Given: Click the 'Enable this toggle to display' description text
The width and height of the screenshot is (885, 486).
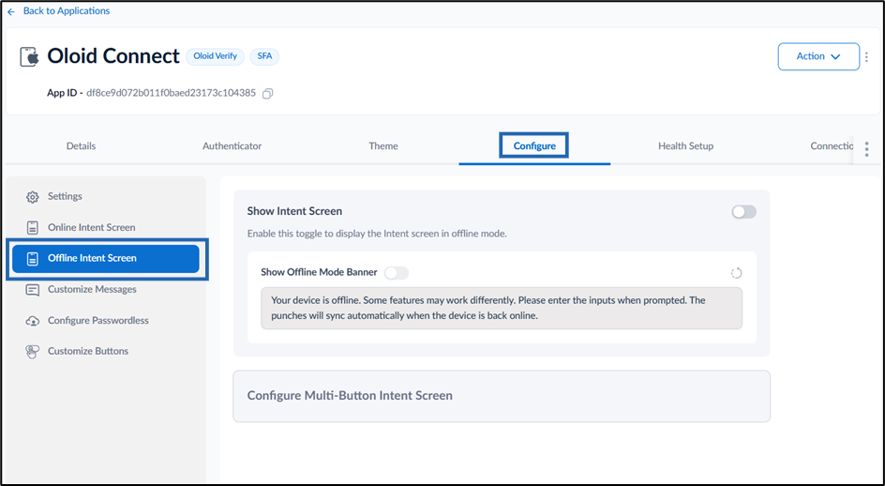Looking at the screenshot, I should click(377, 234).
